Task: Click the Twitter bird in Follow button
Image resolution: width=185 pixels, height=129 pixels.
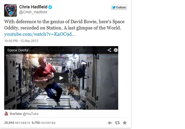Action: [x=114, y=7]
